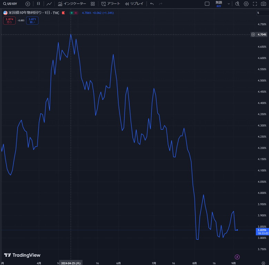Change the line chart style
269x265 pixels.
[x=49, y=4]
